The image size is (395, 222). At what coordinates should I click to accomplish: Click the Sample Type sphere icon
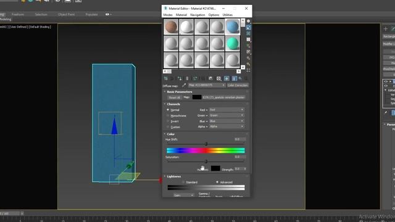(x=248, y=21)
